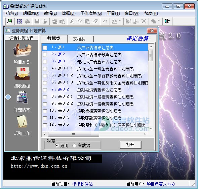Open the 明细表(J) menu
This screenshot has width=198, height=189.
pos(31,13)
